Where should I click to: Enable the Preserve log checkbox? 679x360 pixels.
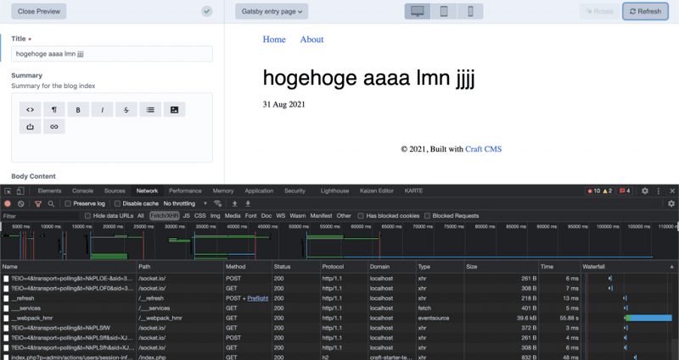[68, 203]
